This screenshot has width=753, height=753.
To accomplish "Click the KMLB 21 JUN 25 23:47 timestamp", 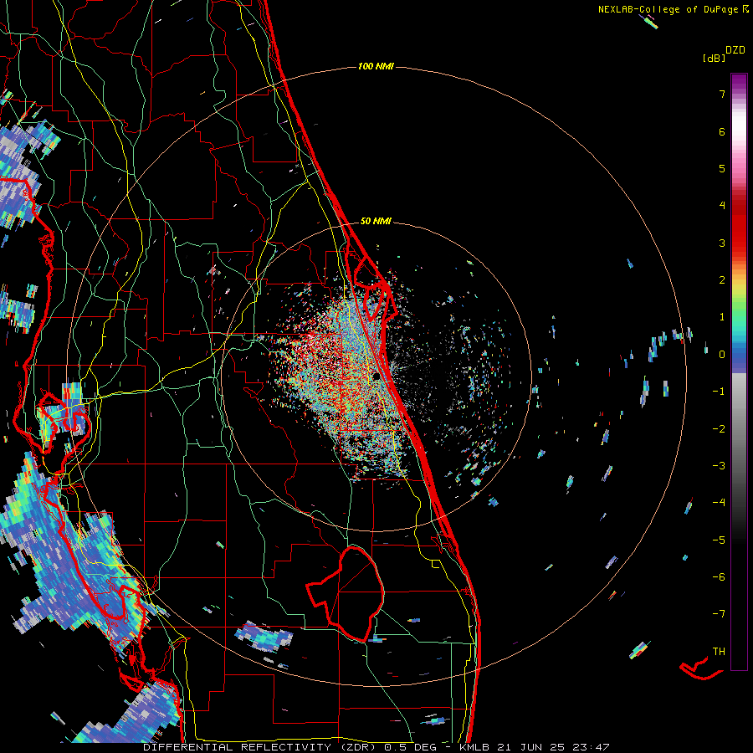I will pyautogui.click(x=535, y=747).
